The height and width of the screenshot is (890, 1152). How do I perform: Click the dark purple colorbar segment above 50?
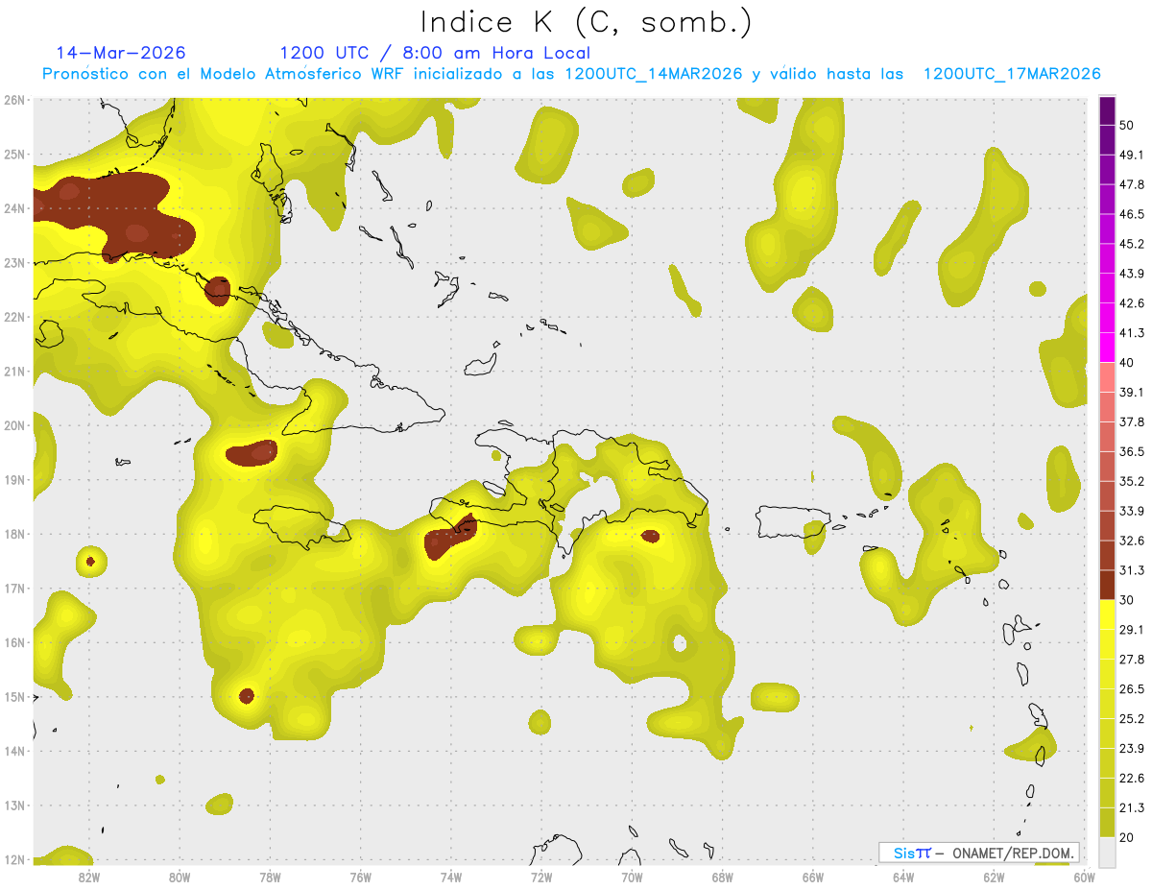pos(1107,111)
